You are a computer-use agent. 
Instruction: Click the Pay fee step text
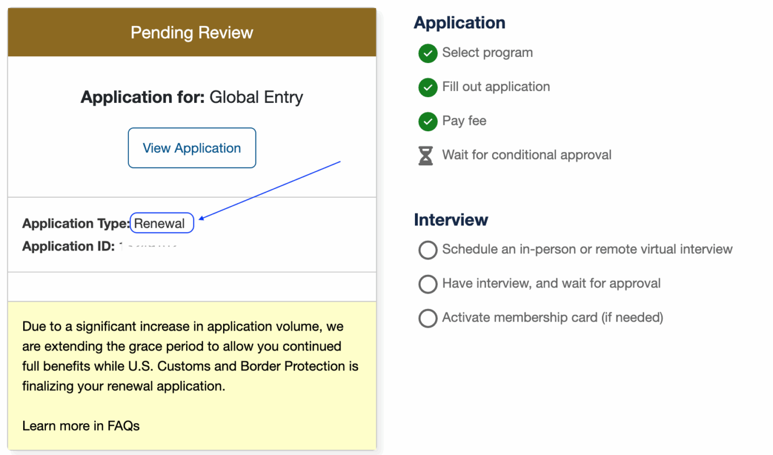[x=464, y=120]
